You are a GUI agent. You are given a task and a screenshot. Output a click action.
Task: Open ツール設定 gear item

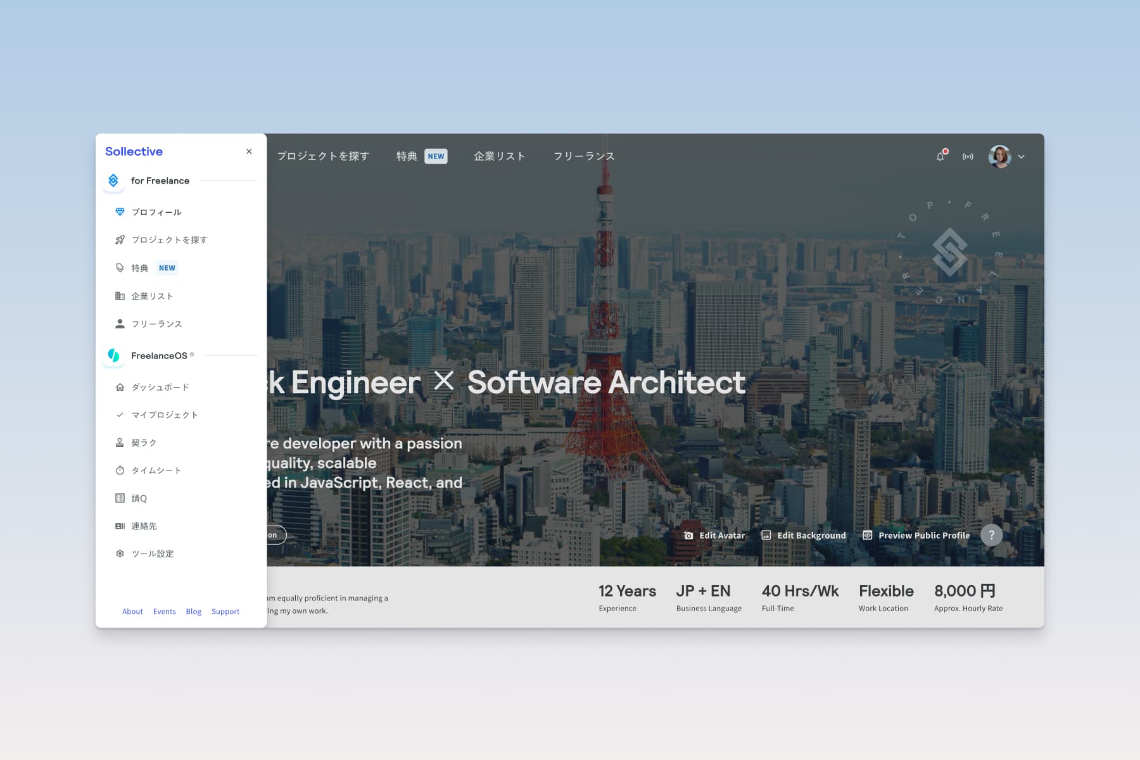(x=152, y=554)
